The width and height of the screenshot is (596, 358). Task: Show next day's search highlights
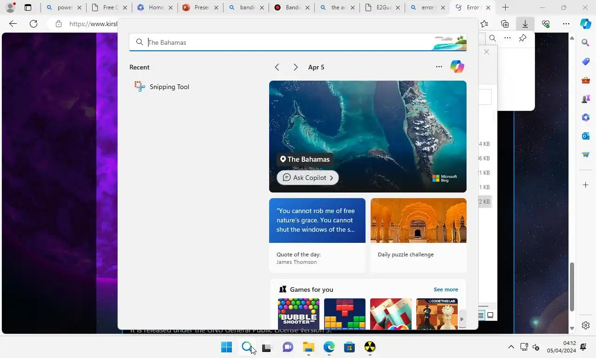click(x=295, y=67)
